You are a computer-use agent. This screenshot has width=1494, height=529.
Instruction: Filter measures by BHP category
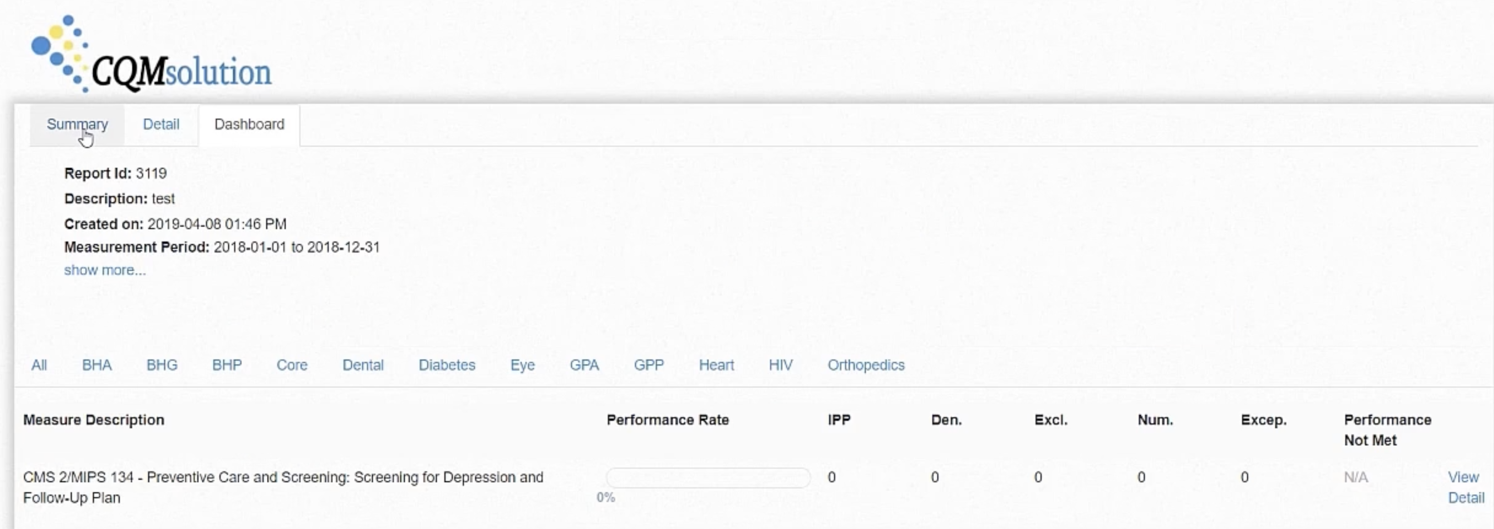tap(227, 365)
